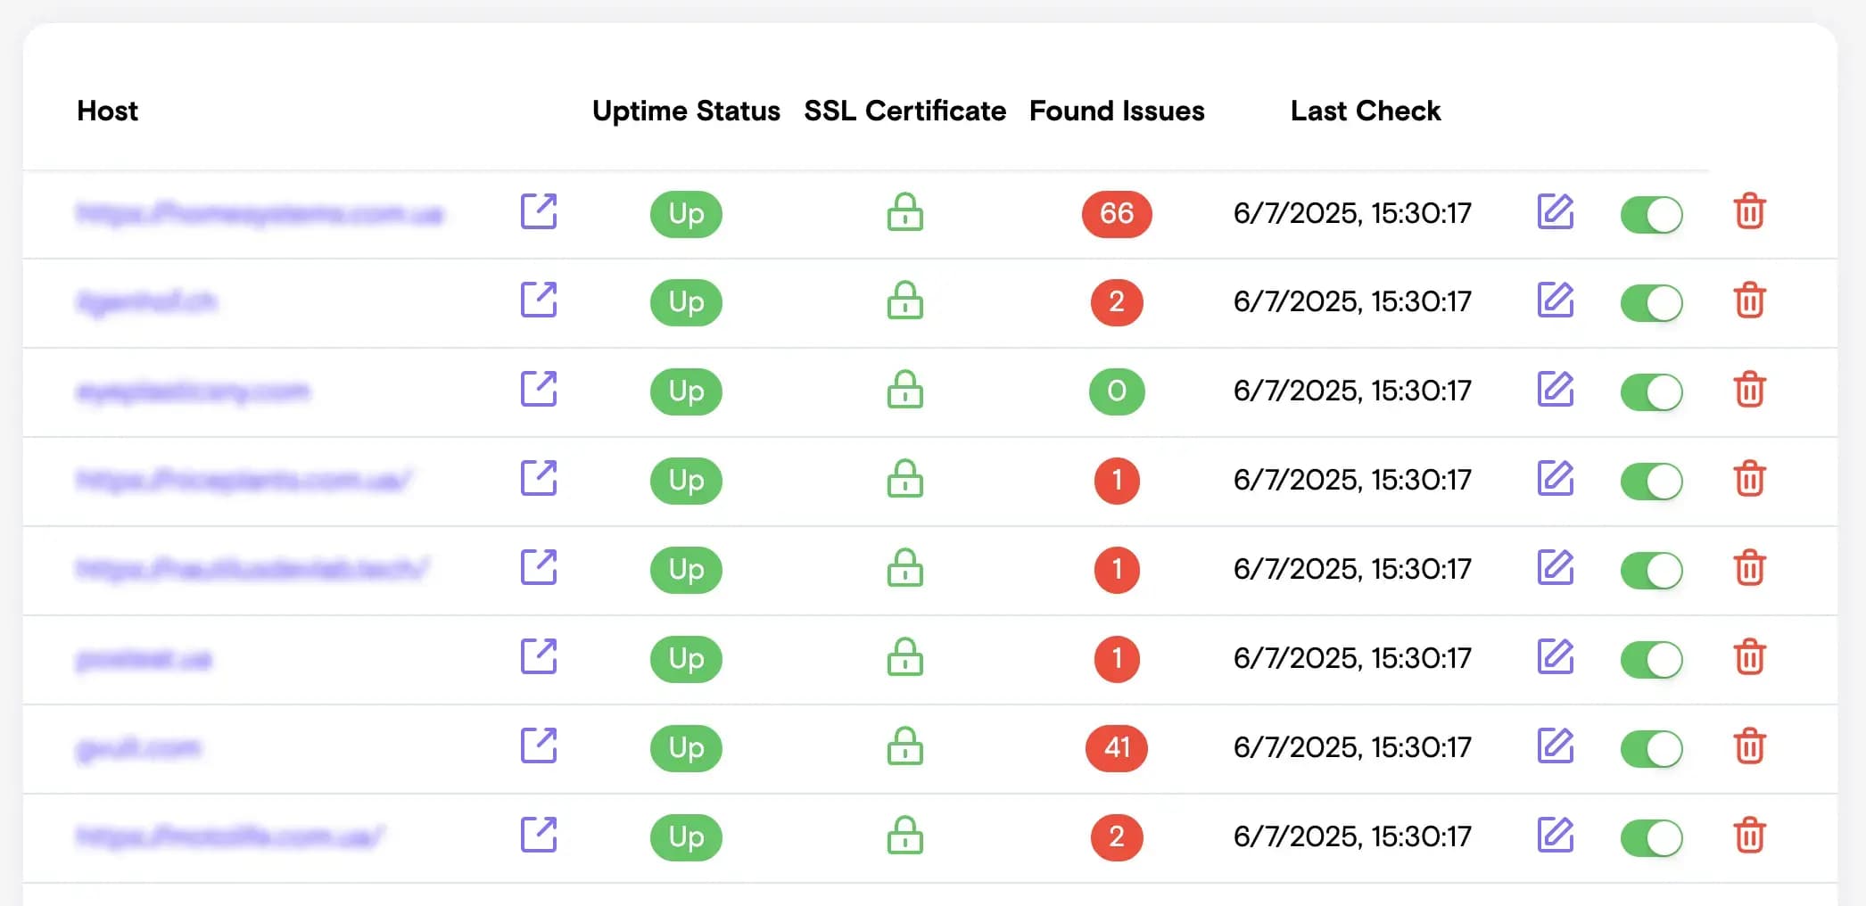
Task: Edit the fourth host row
Action: tap(1556, 479)
